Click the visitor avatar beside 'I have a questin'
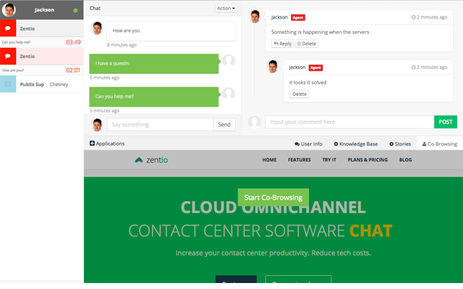This screenshot has height=289, width=463. click(x=229, y=61)
